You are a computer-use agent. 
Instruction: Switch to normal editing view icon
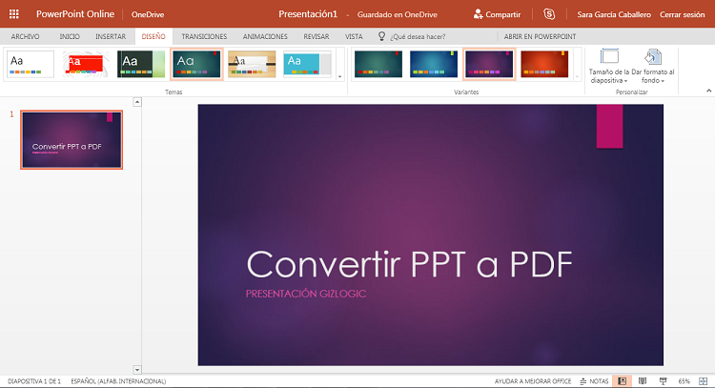coord(623,381)
